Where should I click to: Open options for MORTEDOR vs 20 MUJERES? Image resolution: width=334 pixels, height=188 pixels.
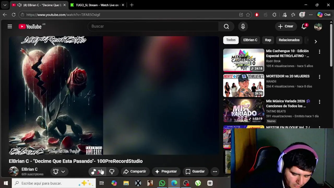click(319, 77)
